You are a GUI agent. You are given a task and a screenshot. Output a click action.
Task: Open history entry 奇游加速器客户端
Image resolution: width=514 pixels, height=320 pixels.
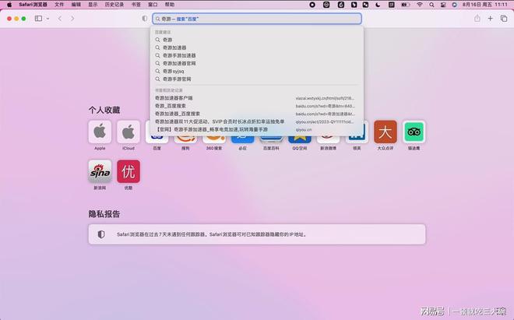(x=257, y=98)
